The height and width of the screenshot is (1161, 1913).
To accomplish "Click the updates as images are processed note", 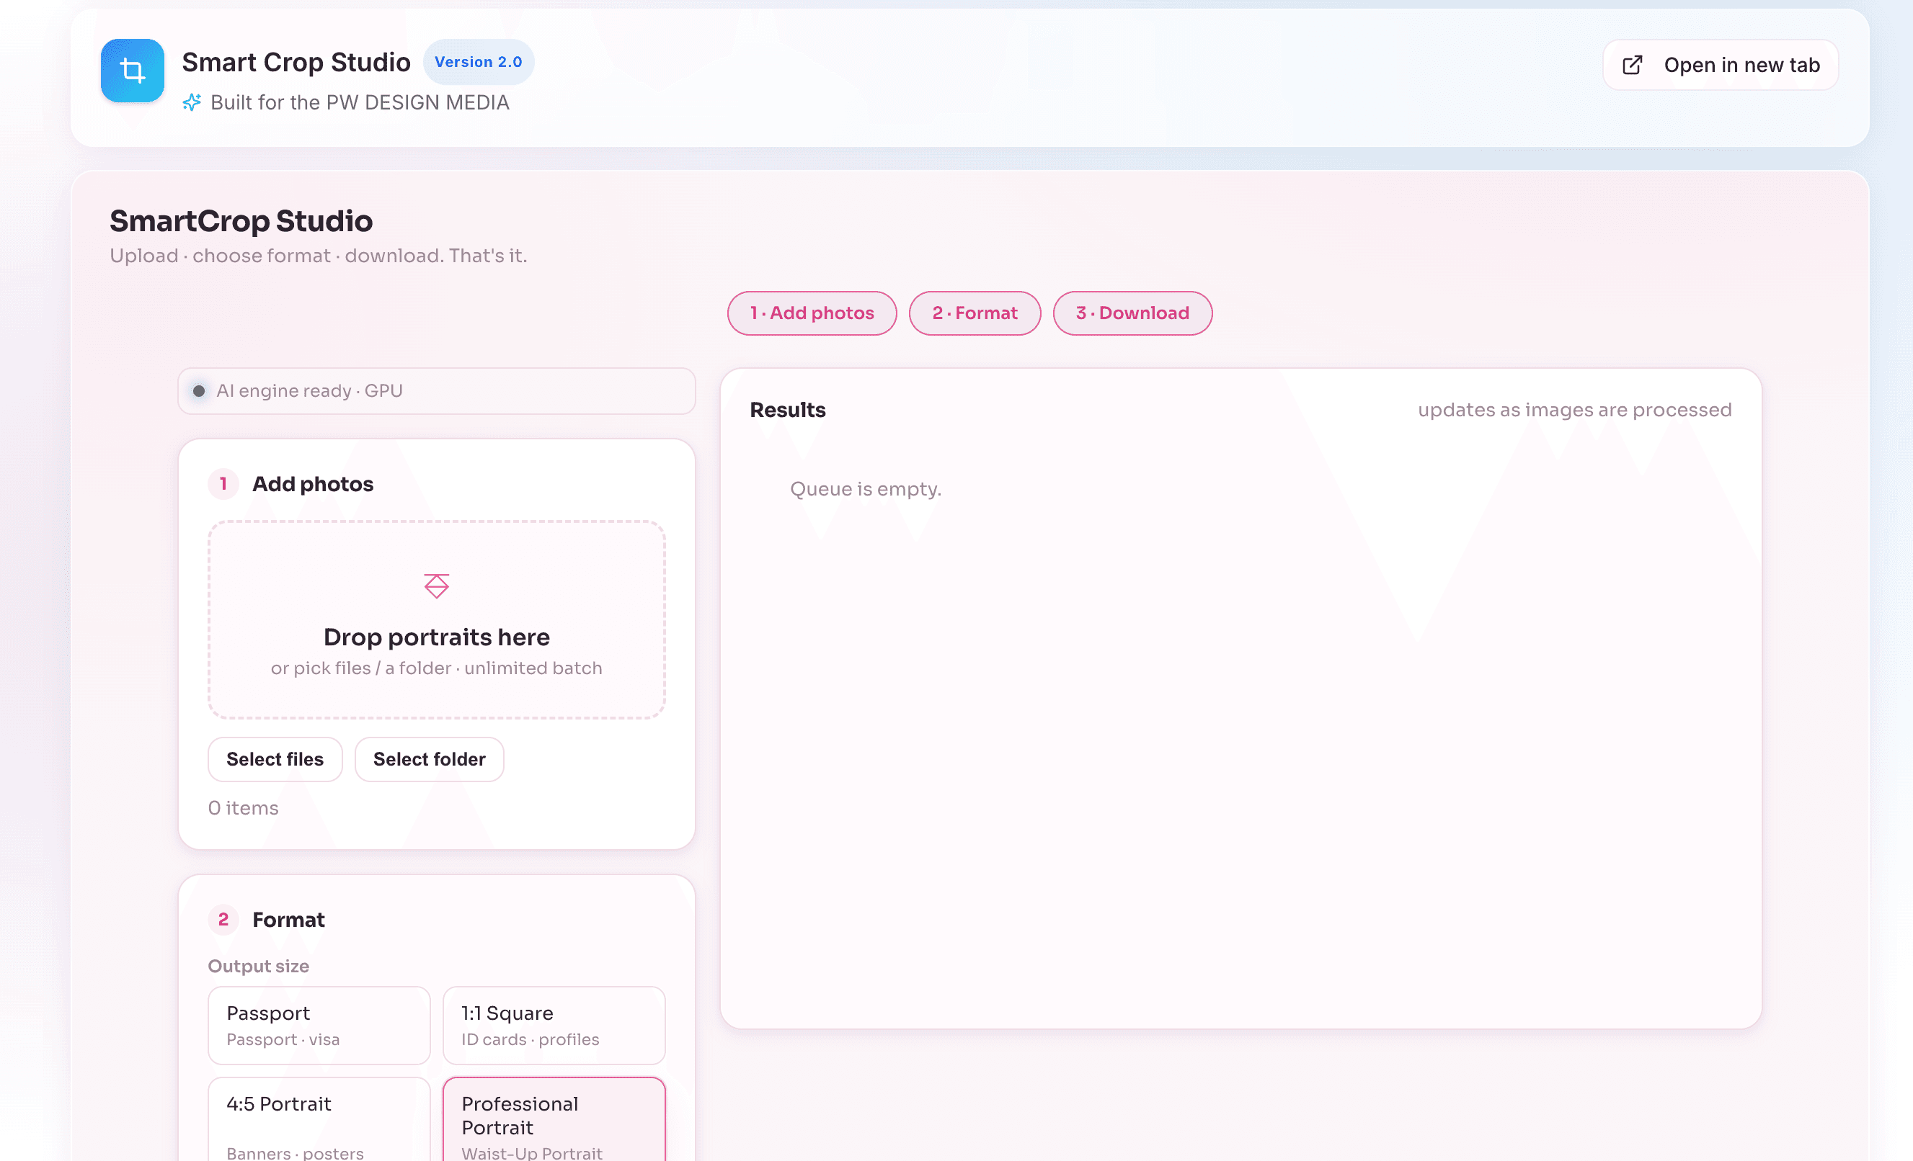I will tap(1574, 410).
